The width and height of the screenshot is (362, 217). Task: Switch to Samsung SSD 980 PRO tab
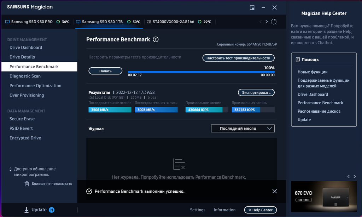37,21
